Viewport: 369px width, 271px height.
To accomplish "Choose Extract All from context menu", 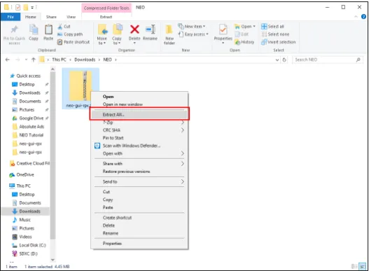I will coord(139,115).
